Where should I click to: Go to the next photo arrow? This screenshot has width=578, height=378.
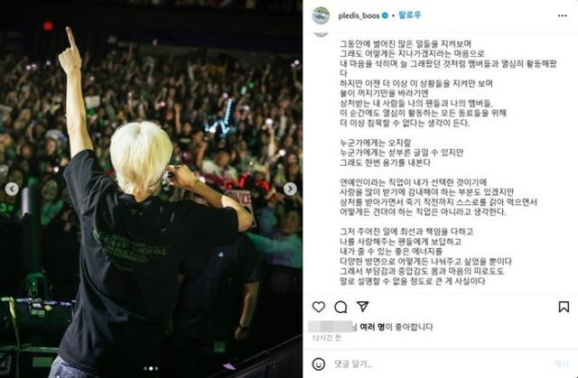[x=290, y=189]
